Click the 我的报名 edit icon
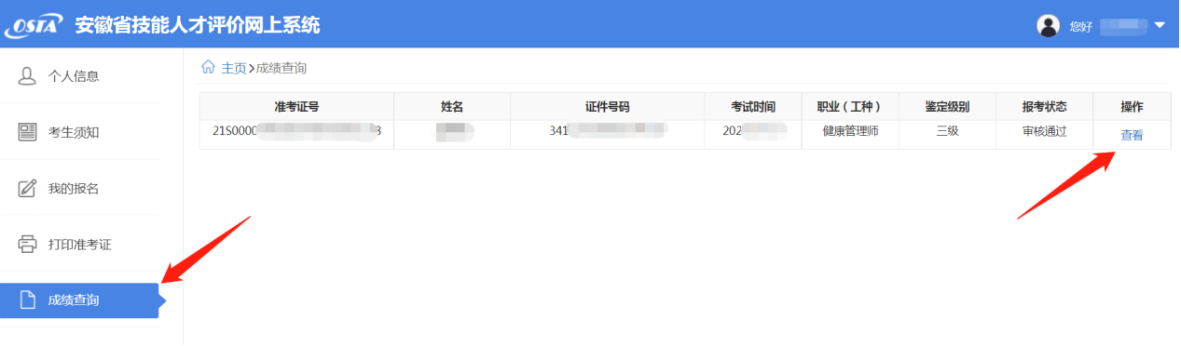Screen dimensions: 1181x346 pos(27,188)
